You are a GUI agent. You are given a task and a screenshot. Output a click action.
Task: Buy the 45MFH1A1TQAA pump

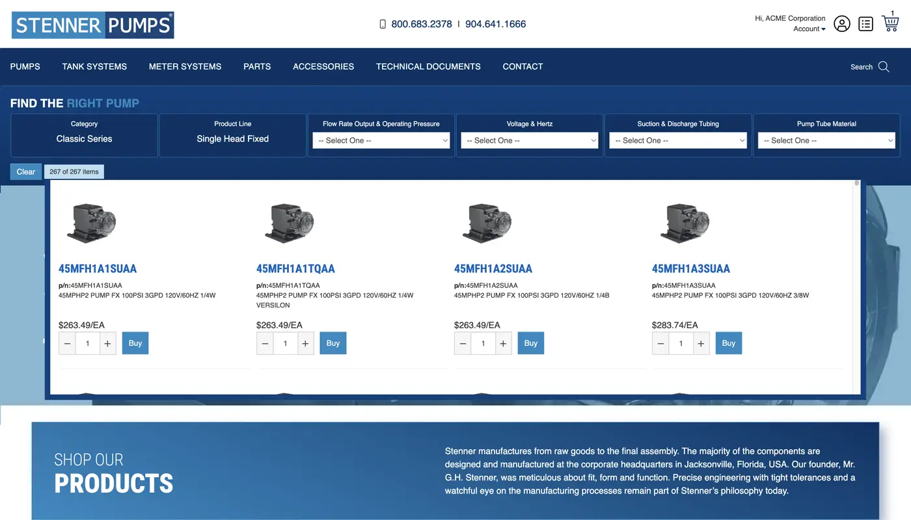point(333,343)
